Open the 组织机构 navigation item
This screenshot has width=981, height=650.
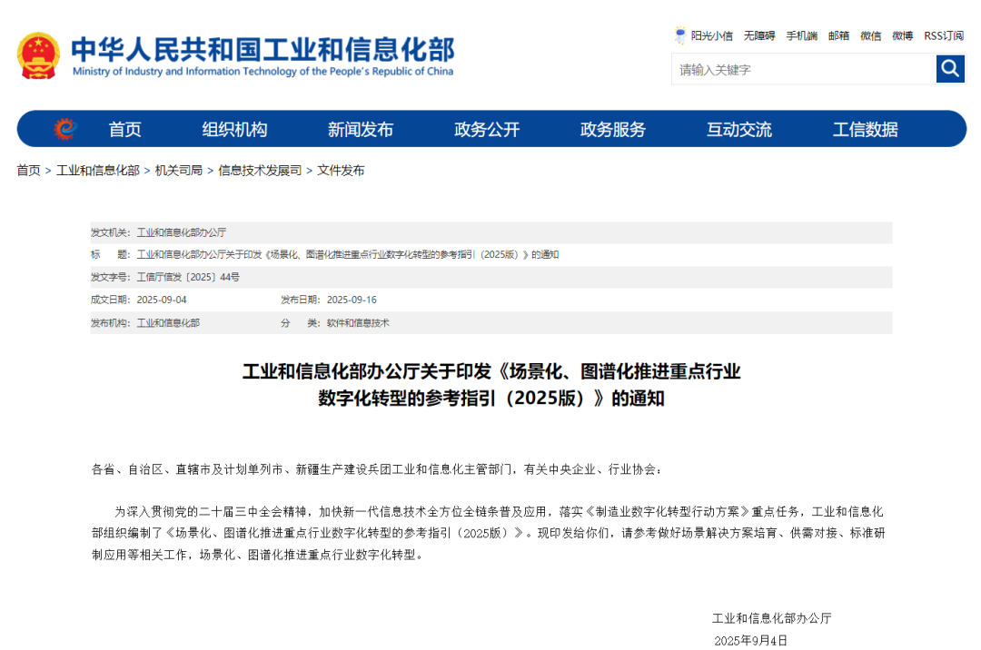tap(234, 130)
